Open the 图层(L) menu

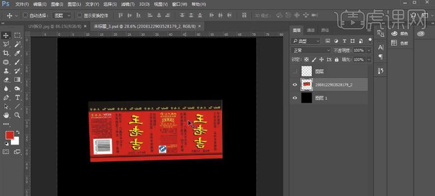click(74, 4)
